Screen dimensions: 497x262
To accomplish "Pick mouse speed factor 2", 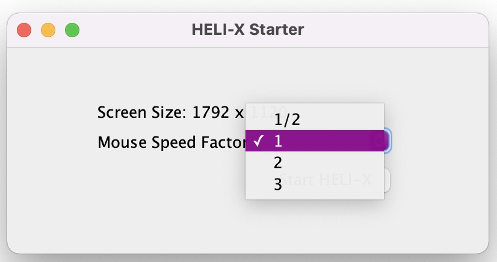I will 278,163.
